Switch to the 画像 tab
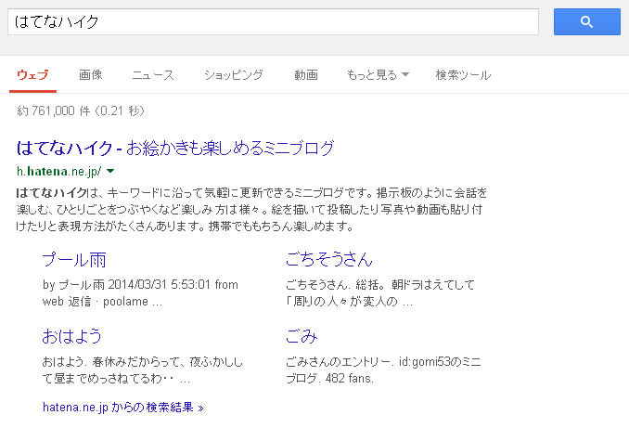This screenshot has width=629, height=428. (x=91, y=74)
